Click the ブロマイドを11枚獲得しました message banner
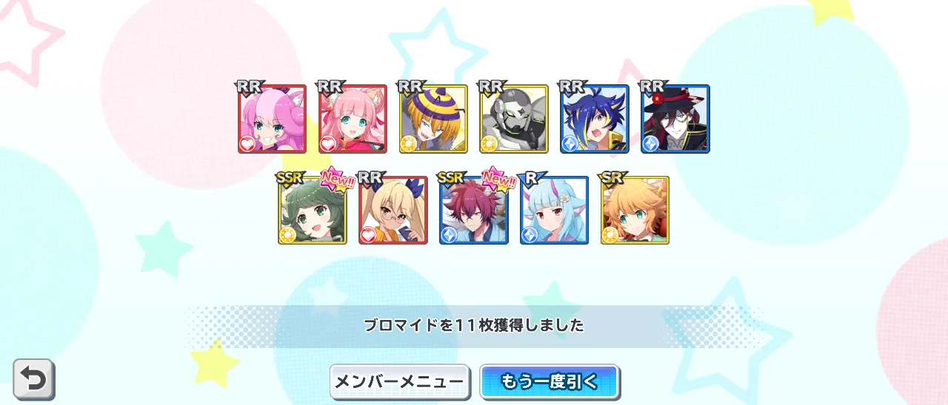 tap(474, 326)
